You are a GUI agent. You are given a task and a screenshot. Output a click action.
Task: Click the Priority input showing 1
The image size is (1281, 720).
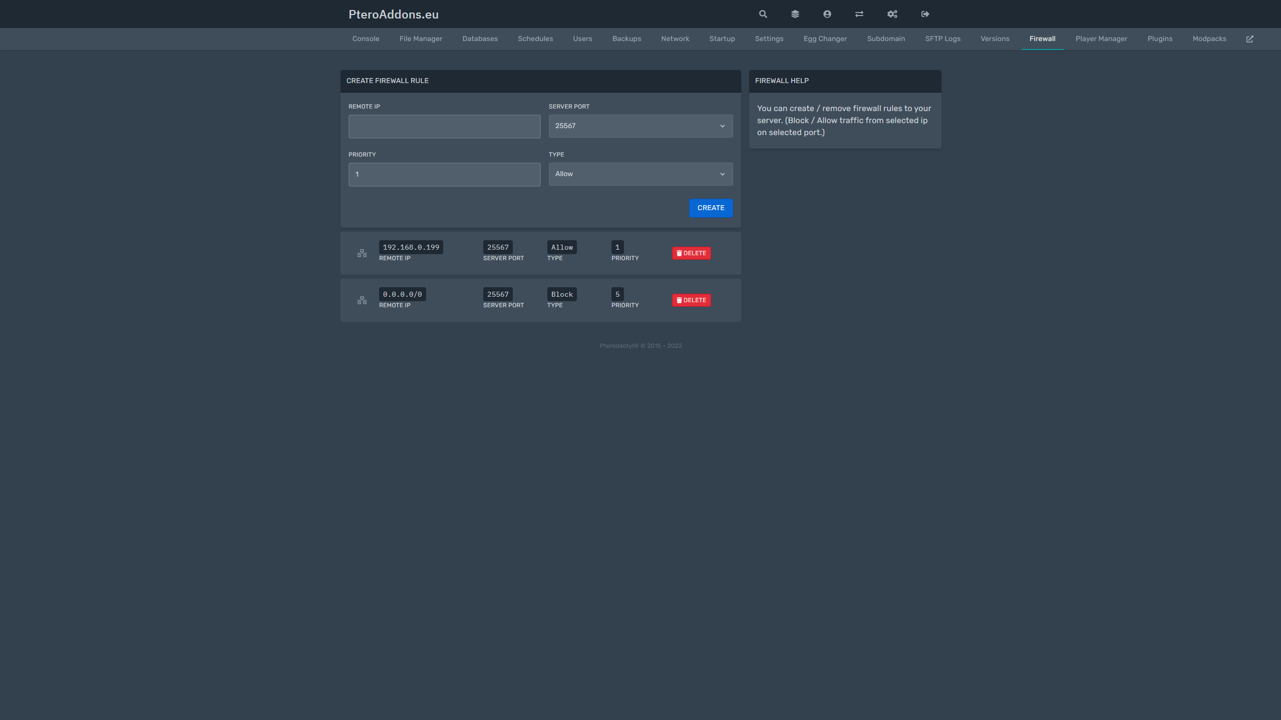coord(444,174)
